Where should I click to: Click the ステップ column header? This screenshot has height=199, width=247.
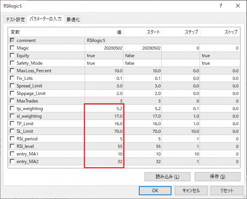pyautogui.click(x=181, y=32)
